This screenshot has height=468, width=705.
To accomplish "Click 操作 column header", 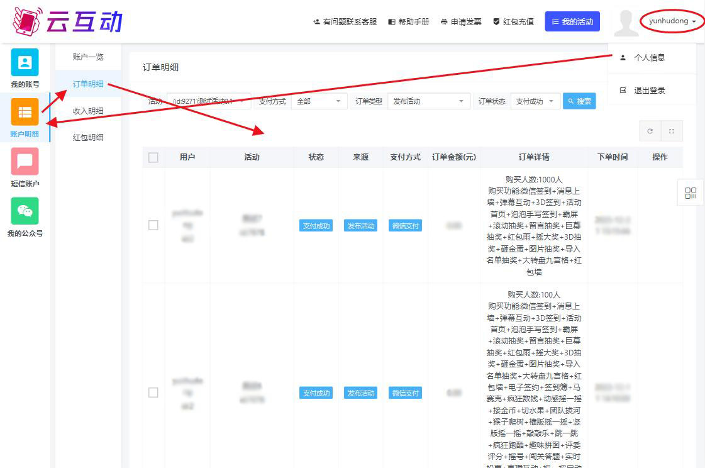I will pos(660,157).
